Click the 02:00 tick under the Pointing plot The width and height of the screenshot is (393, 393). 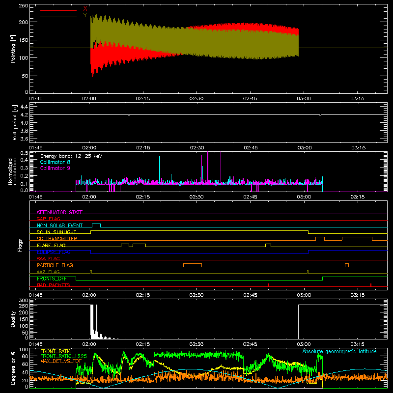coord(89,99)
